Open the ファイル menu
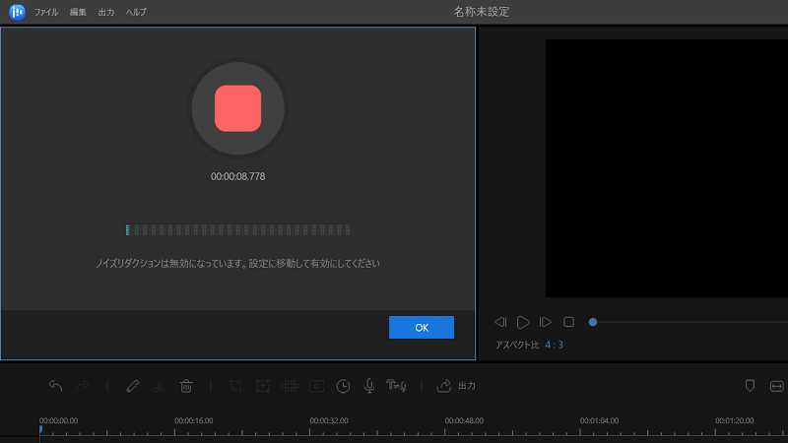Screen dimensions: 788x443 coord(46,12)
